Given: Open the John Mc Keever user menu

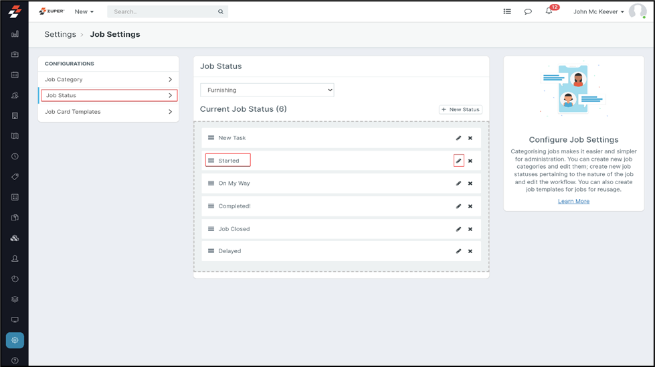Looking at the screenshot, I should point(599,11).
